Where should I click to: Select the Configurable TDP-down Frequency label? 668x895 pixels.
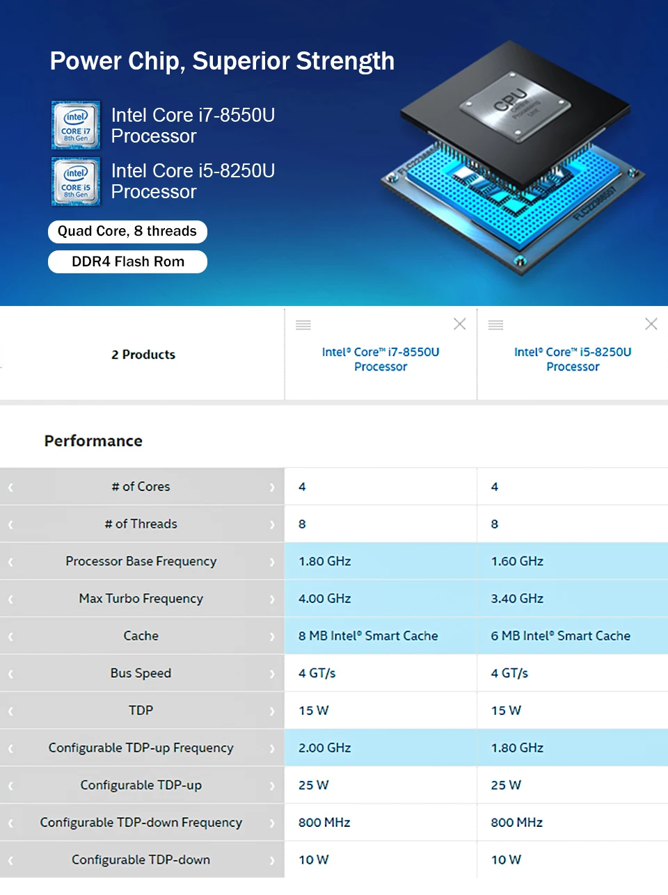[x=141, y=823]
